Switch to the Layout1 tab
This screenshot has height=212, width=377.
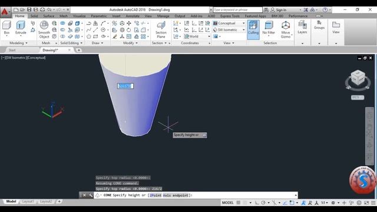(x=28, y=201)
